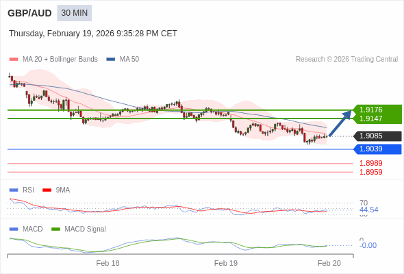Click the MACD Signal legend label
Viewport: 404px width, 274px height.
(x=86, y=229)
